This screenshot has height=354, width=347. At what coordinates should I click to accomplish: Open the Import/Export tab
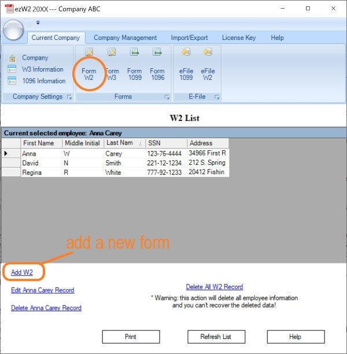point(189,38)
